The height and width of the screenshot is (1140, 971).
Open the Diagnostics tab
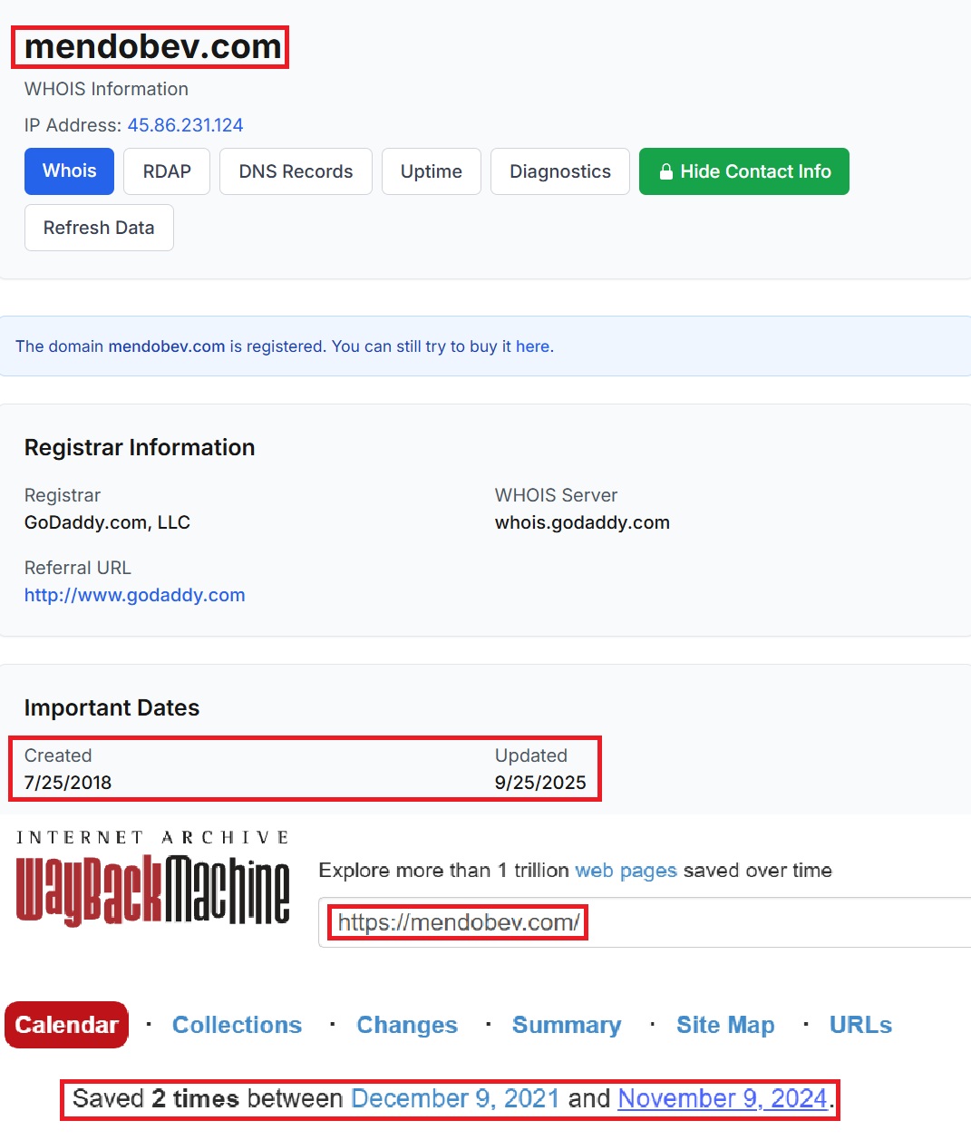point(559,171)
